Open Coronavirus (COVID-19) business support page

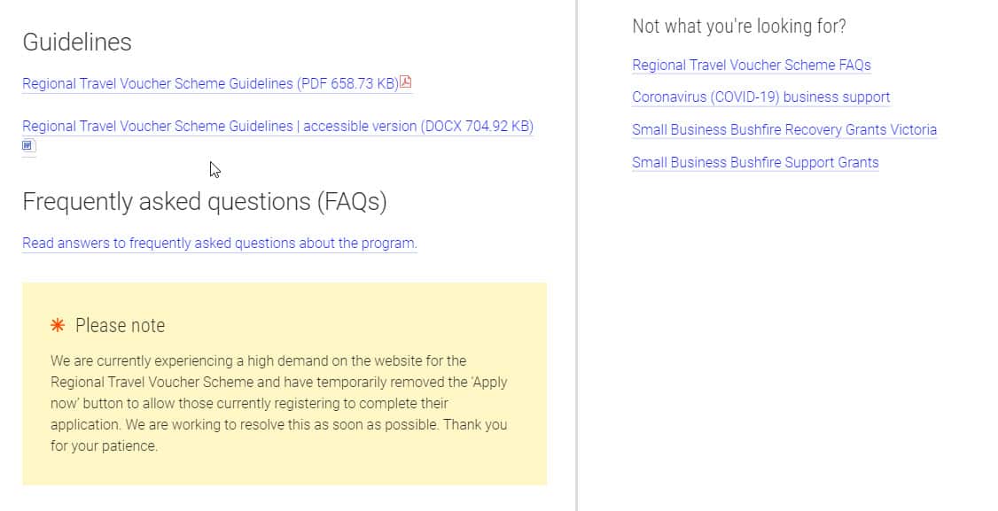click(x=760, y=97)
